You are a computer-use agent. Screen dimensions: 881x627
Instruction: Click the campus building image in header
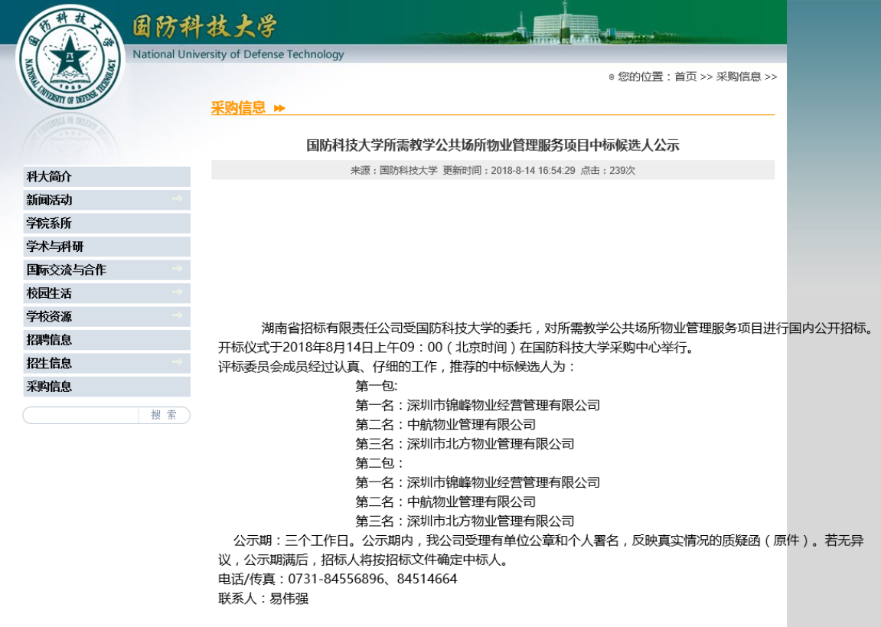pos(564,24)
